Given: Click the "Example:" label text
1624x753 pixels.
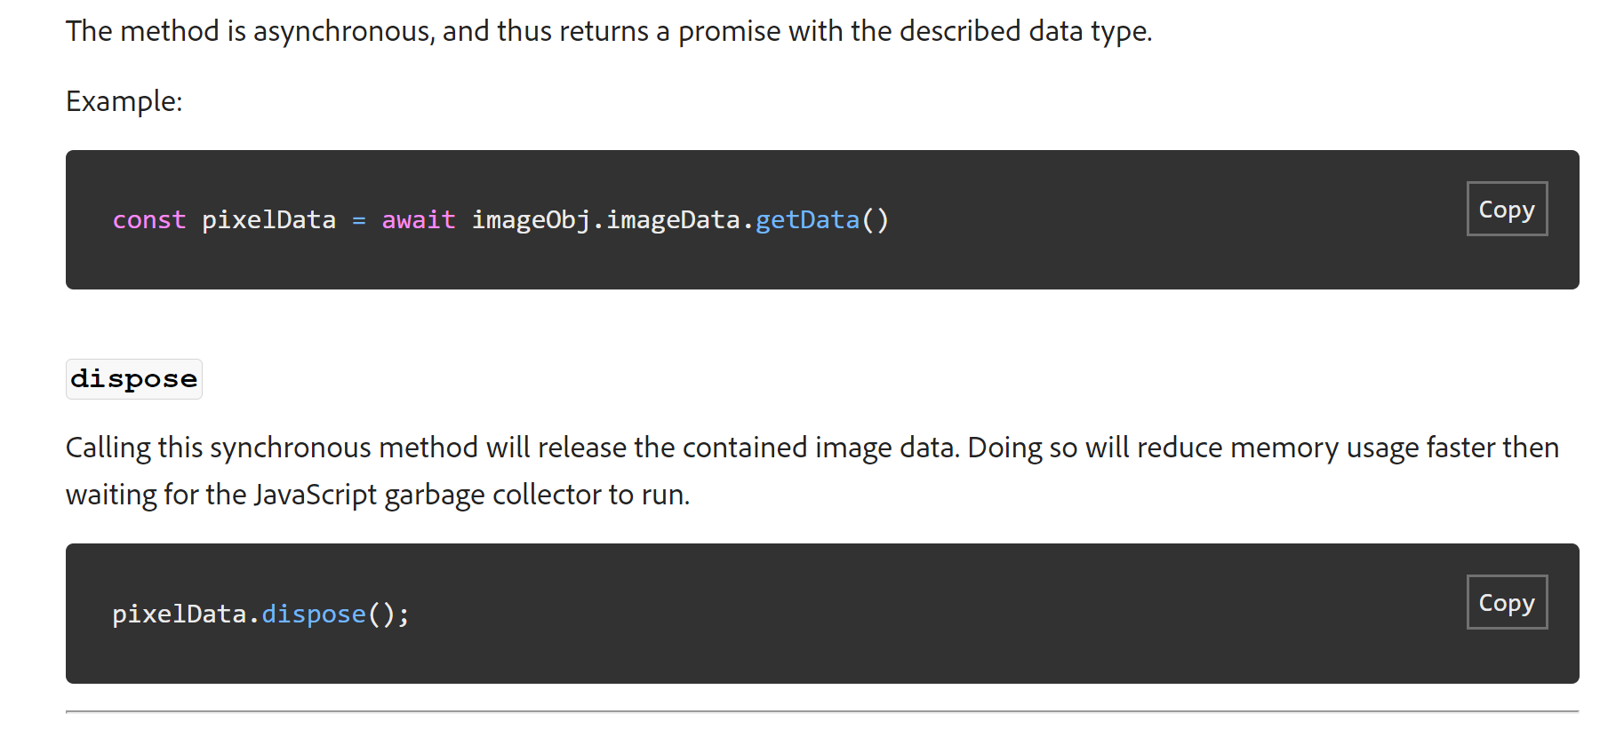Looking at the screenshot, I should tap(124, 101).
